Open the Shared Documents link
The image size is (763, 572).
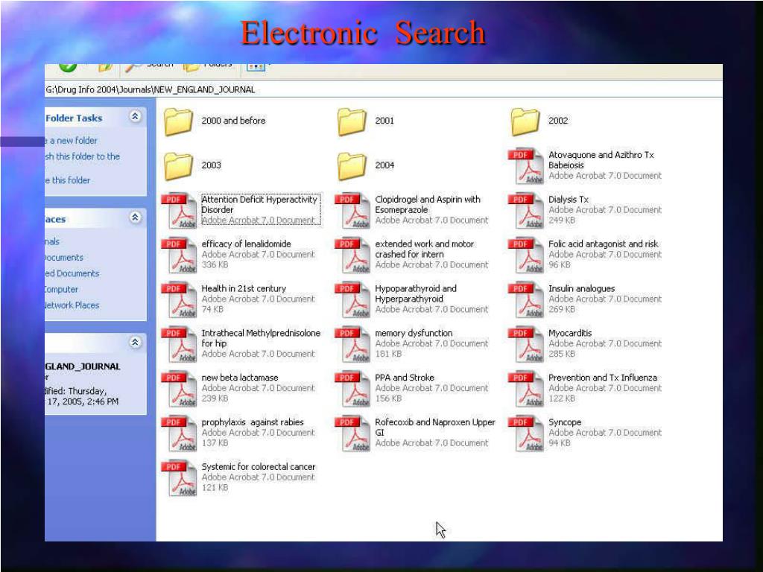pyautogui.click(x=72, y=273)
